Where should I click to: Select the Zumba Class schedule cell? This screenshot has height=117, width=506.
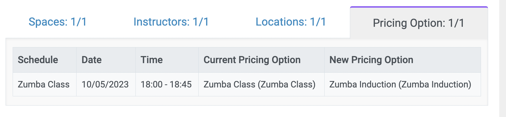pyautogui.click(x=45, y=84)
